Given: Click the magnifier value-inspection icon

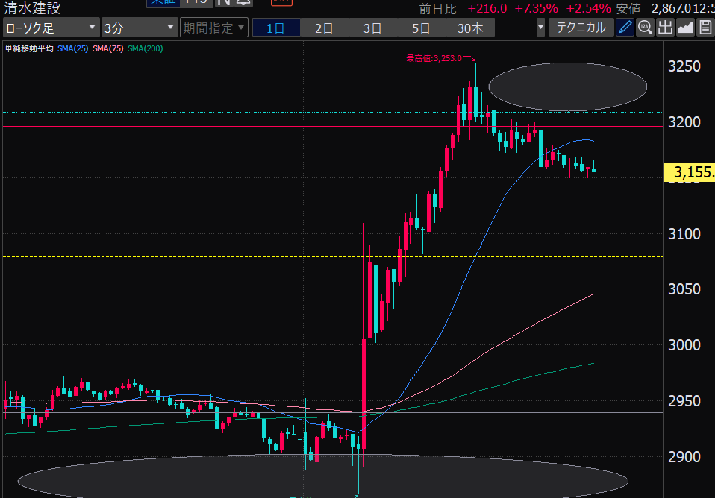Looking at the screenshot, I should (646, 28).
